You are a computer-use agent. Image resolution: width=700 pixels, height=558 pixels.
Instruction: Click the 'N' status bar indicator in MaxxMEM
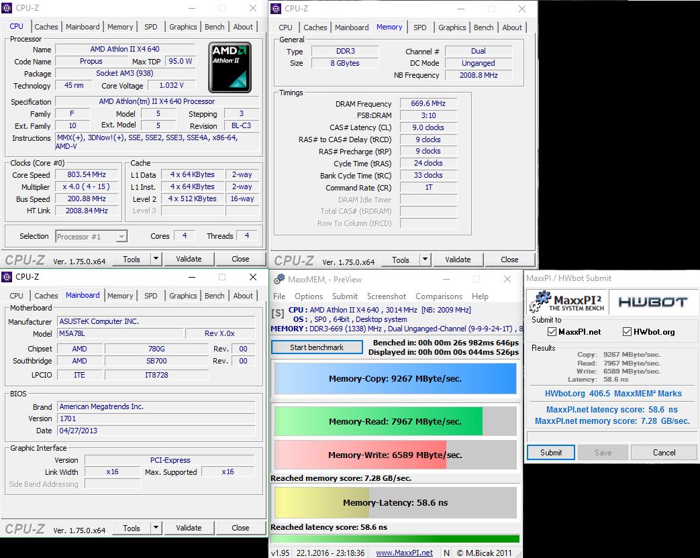coord(446,553)
